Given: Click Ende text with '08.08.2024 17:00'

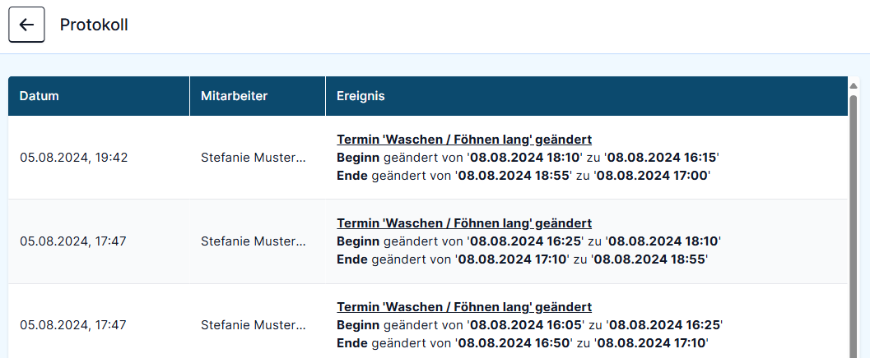Looking at the screenshot, I should [523, 176].
